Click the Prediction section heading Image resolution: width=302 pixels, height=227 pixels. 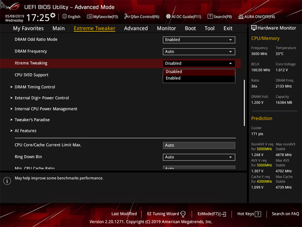tap(262, 118)
